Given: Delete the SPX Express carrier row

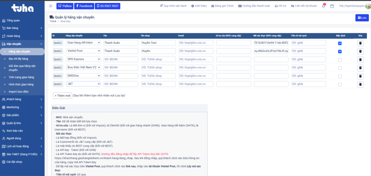Looking at the screenshot, I should click(x=360, y=59).
